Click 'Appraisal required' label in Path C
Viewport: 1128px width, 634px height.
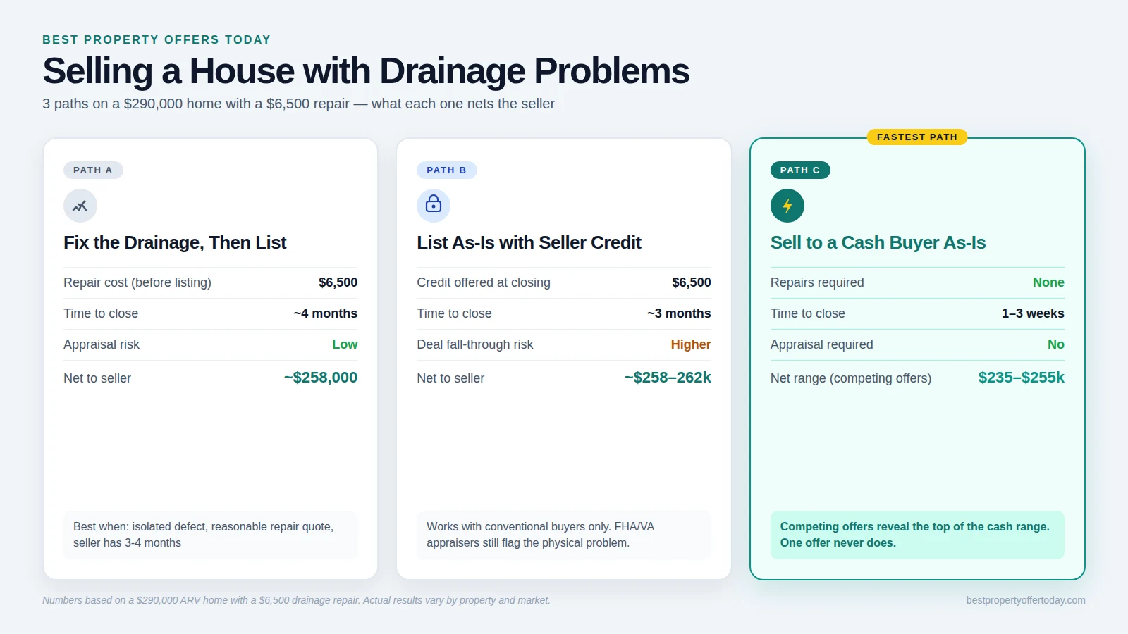click(822, 344)
